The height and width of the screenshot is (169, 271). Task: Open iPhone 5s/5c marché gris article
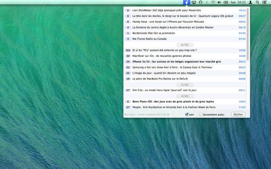coord(176,62)
